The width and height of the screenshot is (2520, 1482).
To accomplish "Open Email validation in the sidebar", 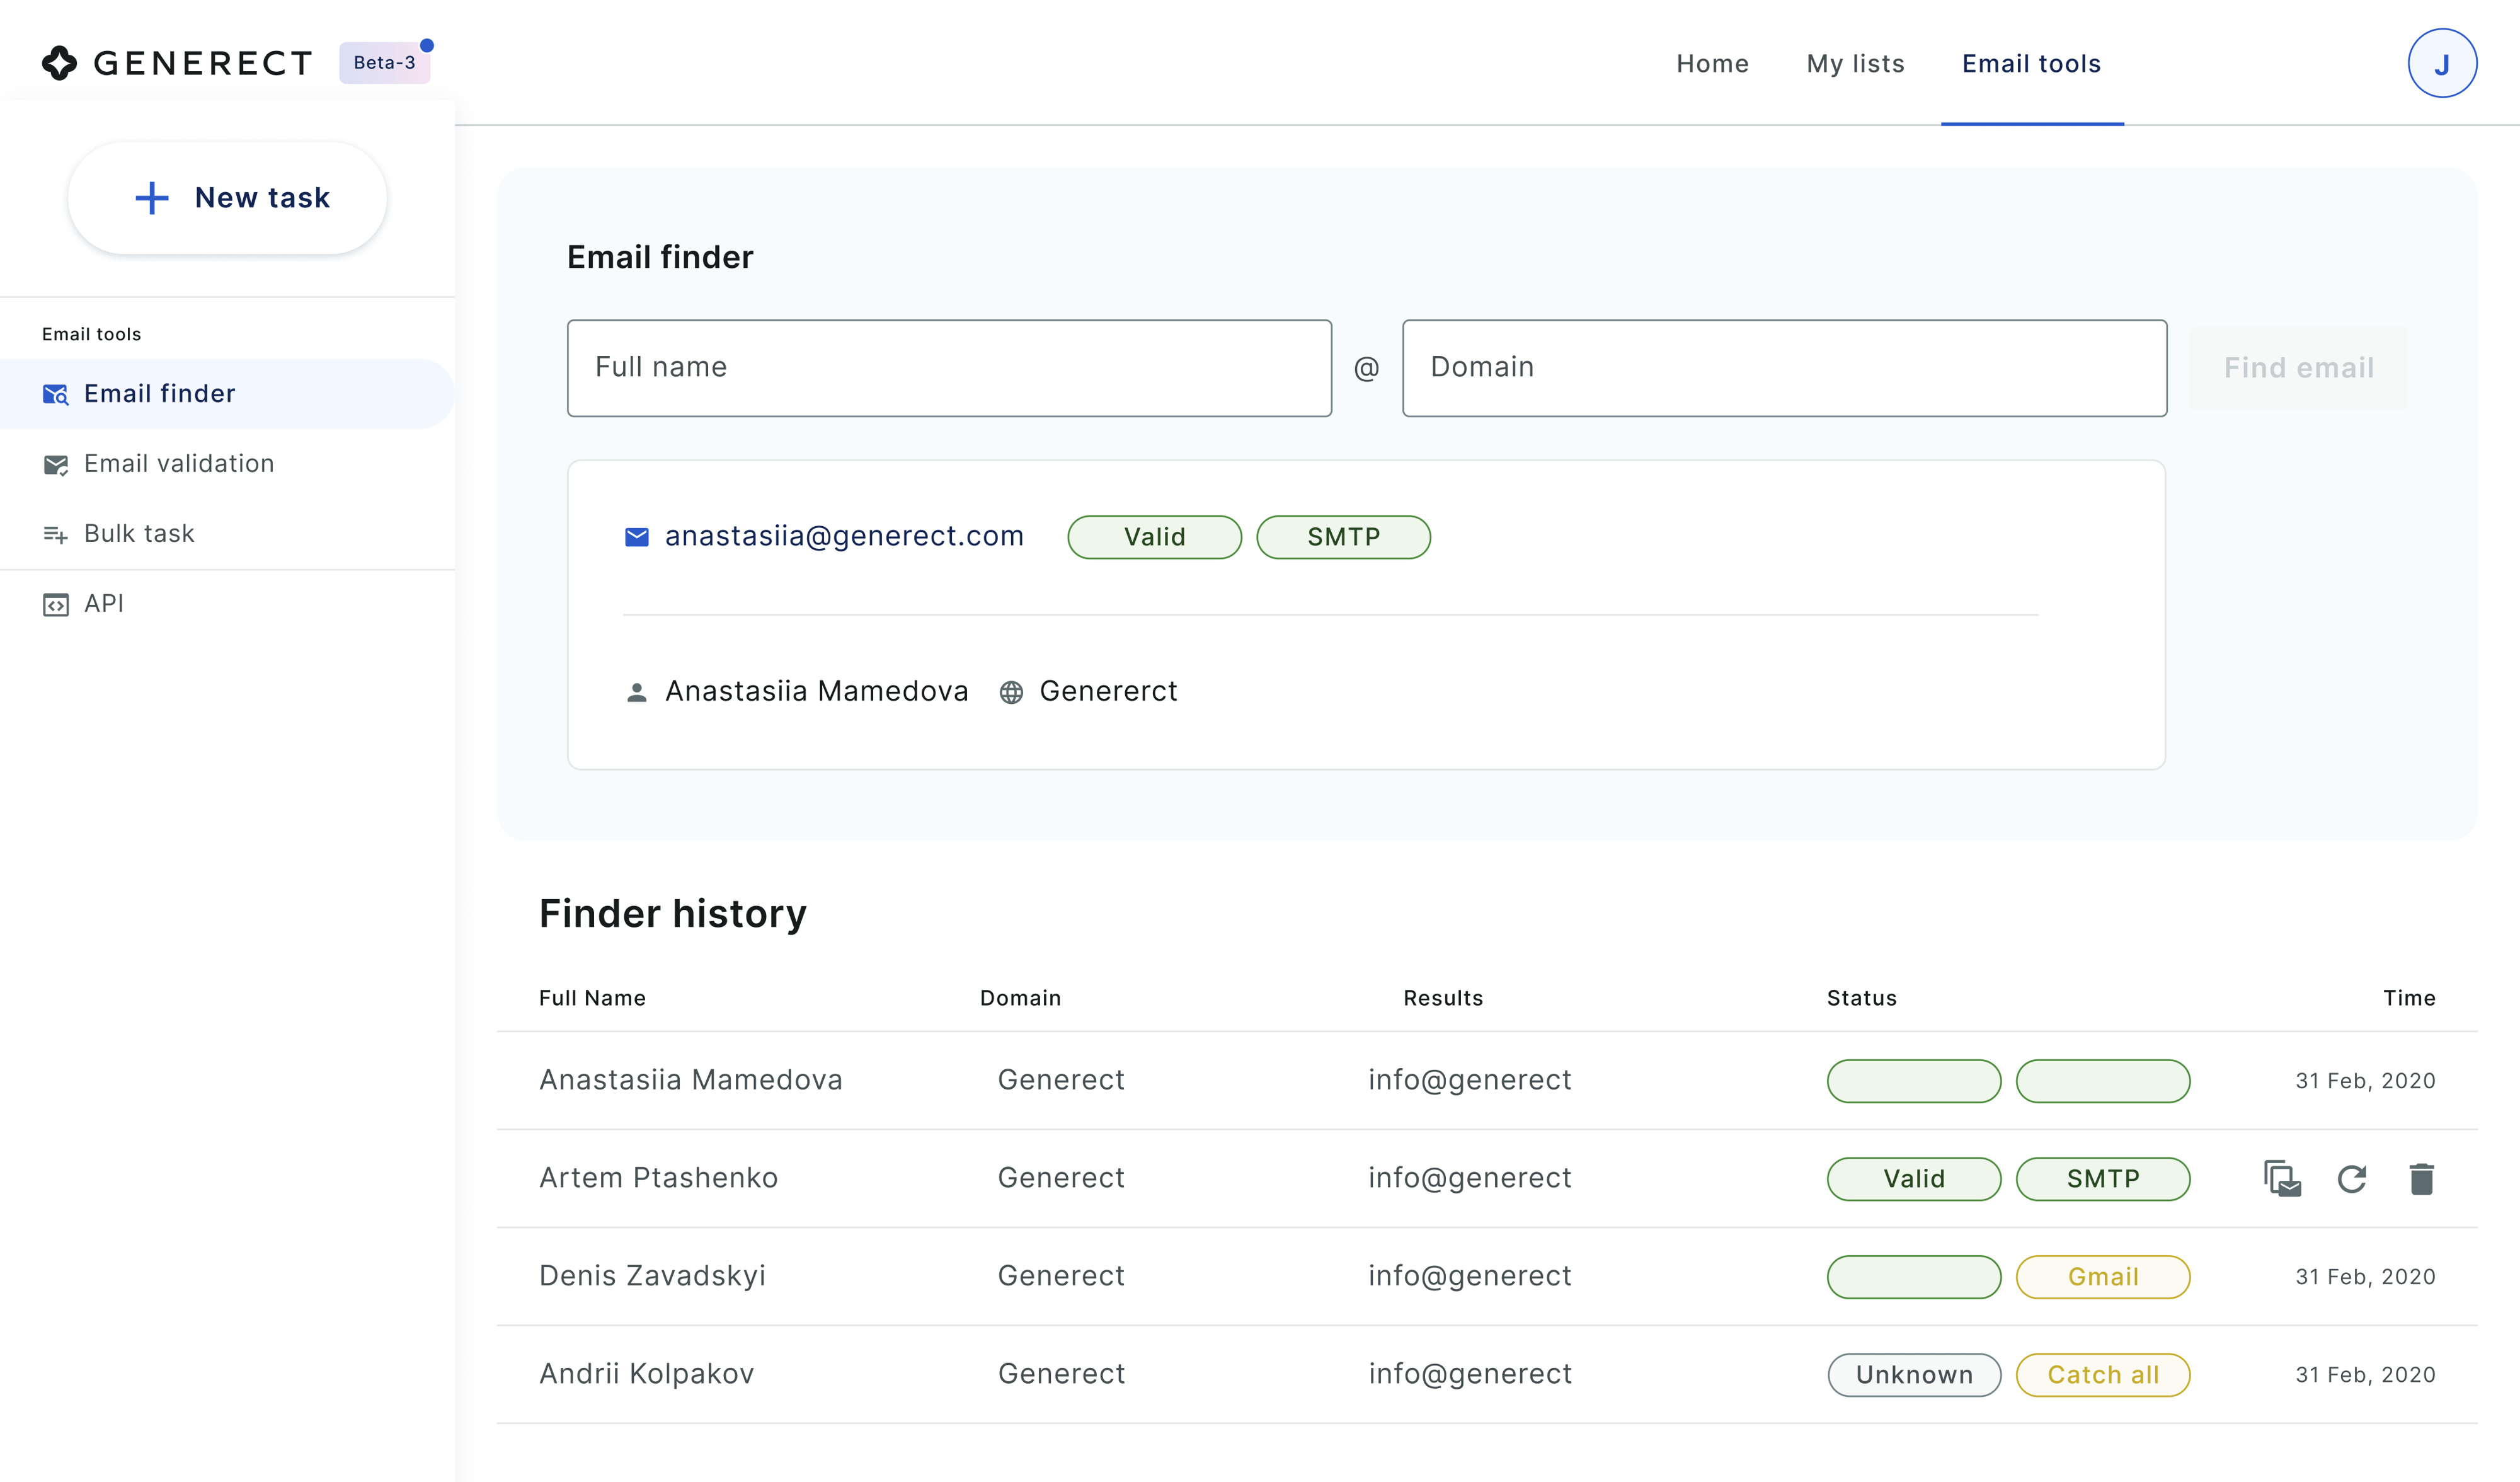I will [178, 463].
